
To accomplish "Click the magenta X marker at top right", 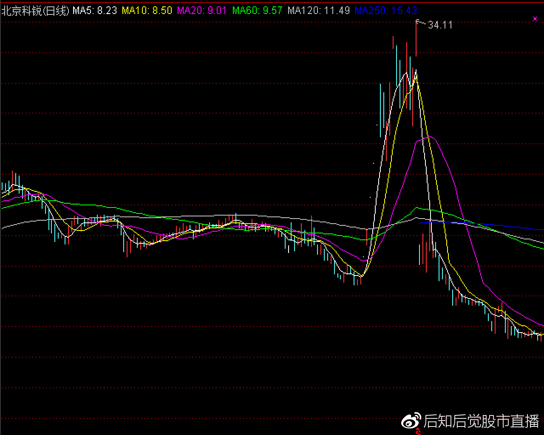I will pos(535,19).
